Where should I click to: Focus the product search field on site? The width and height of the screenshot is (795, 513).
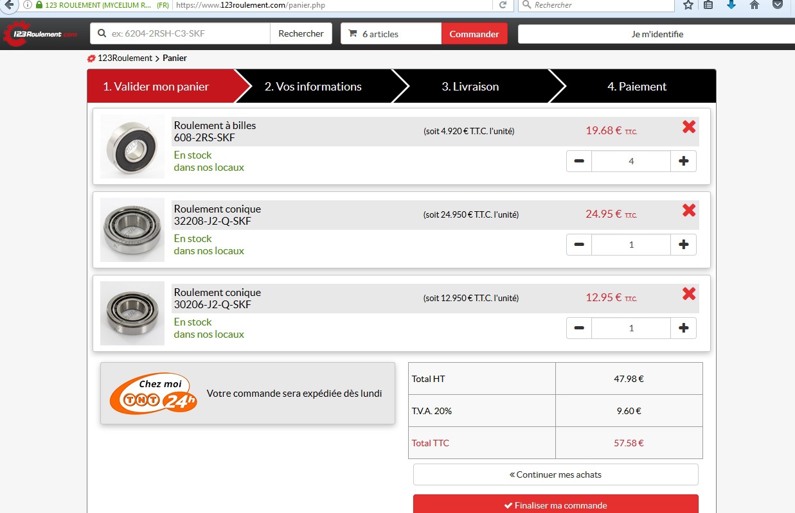[180, 33]
